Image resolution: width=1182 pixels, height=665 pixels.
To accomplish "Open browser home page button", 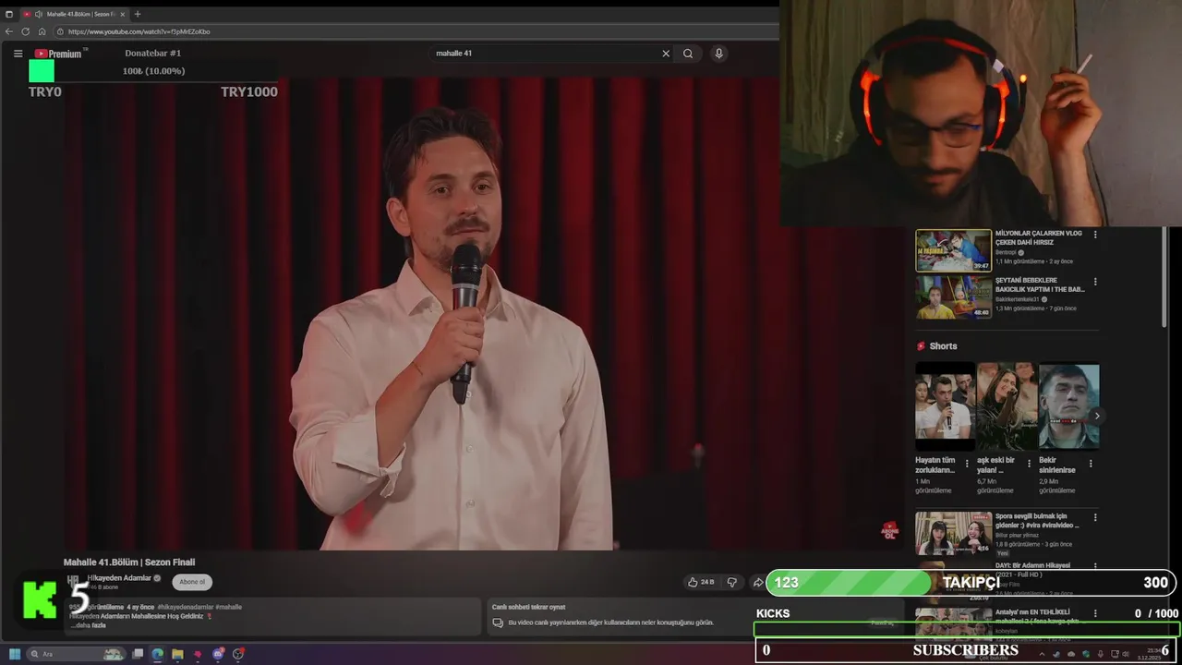I will pyautogui.click(x=42, y=31).
